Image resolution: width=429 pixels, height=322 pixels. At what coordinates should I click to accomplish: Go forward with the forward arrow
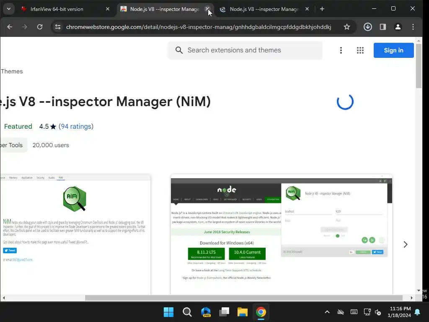point(25,27)
